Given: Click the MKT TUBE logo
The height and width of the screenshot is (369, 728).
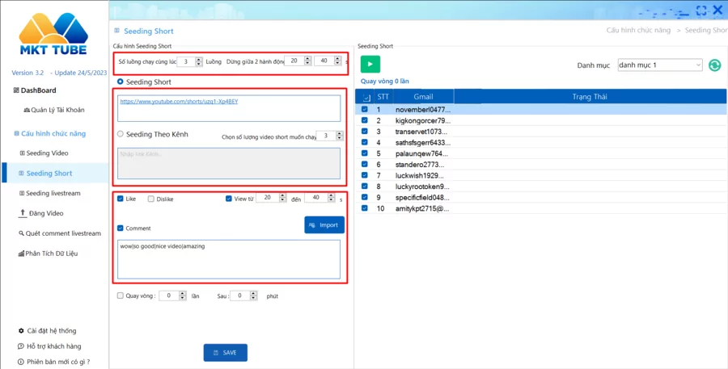Looking at the screenshot, I should click(x=53, y=34).
